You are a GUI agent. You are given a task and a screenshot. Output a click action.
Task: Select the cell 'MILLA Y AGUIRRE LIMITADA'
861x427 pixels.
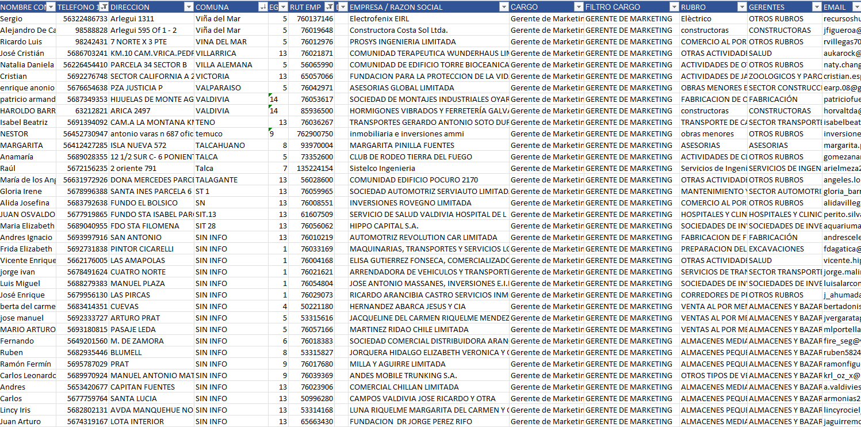[x=428, y=364]
